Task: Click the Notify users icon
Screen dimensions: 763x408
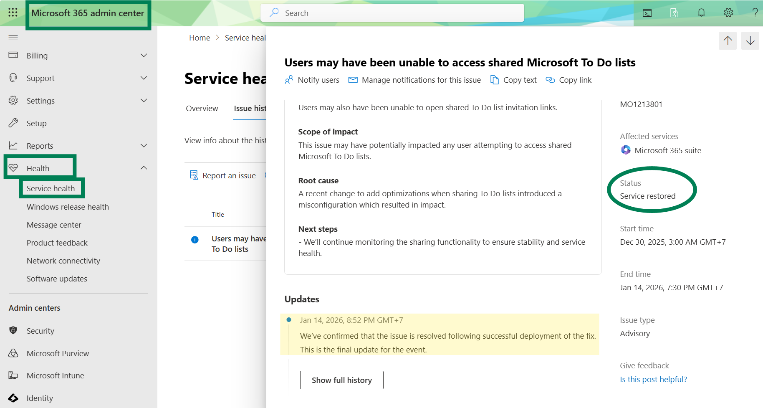Action: click(288, 80)
